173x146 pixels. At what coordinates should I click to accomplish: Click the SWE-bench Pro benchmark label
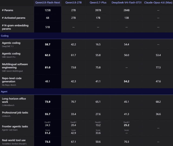pos(9,57)
